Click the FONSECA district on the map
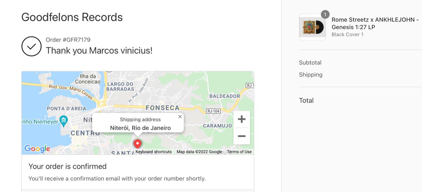Screen dimensions: 422x192 pos(163,108)
